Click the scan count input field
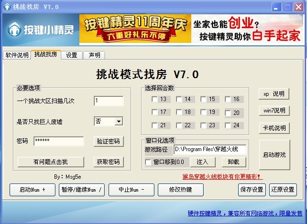The height and width of the screenshot is (224, 307). tap(109, 101)
